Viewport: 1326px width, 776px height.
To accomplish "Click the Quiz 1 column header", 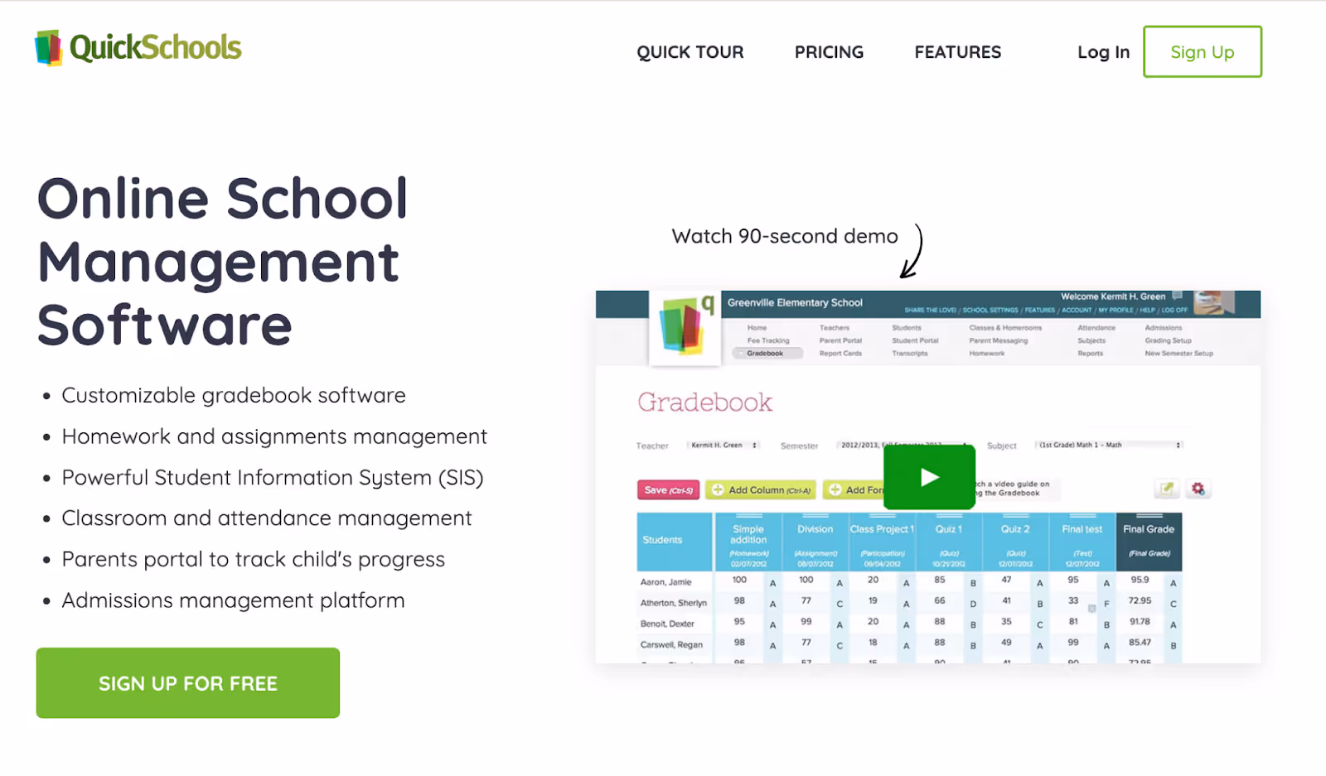I will (x=949, y=542).
